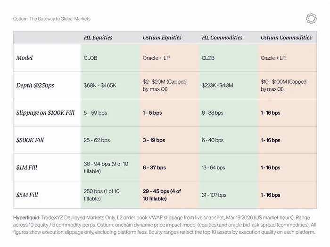Click the '$68K - $465K' depth cell
Image resolution: width=330 pixels, height=247 pixels.
click(100, 86)
